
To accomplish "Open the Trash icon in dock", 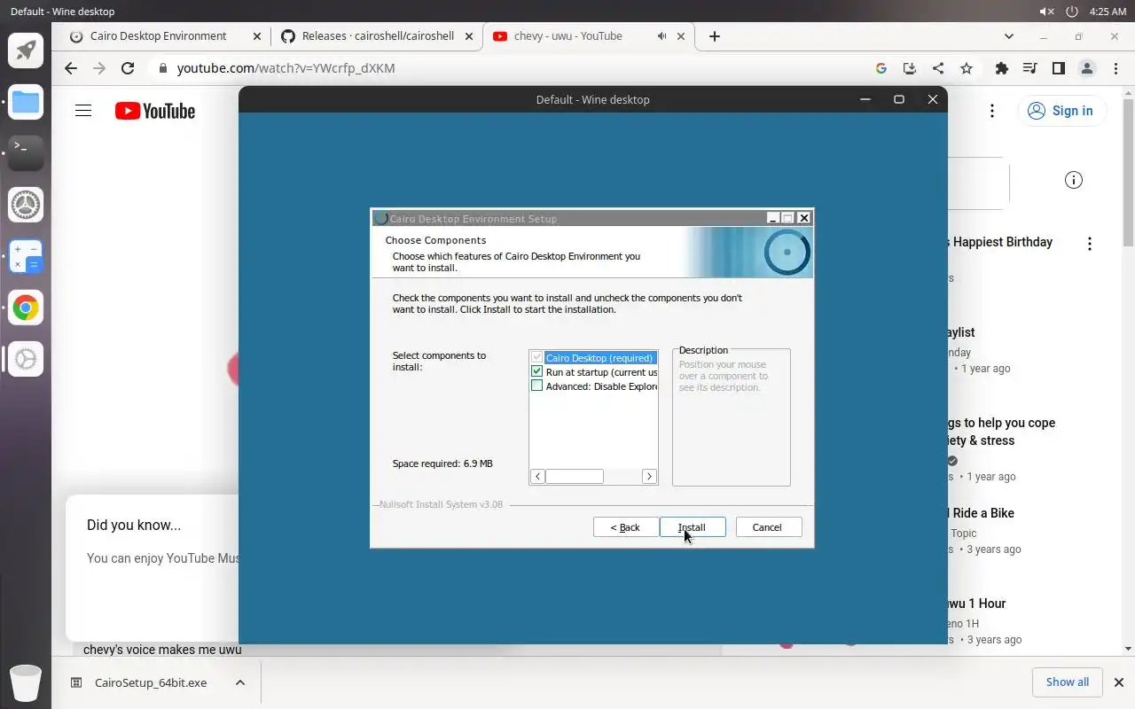I will click(x=26, y=682).
